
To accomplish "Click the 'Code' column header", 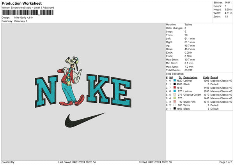I will [206, 77].
